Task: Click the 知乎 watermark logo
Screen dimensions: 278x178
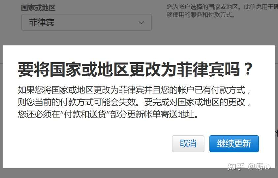Action: point(236,166)
